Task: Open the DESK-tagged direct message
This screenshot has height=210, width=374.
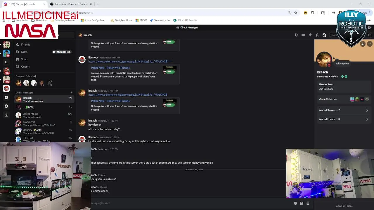Action: (x=44, y=107)
